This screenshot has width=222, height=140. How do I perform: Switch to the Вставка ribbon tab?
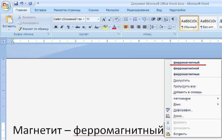pyautogui.click(x=40, y=10)
